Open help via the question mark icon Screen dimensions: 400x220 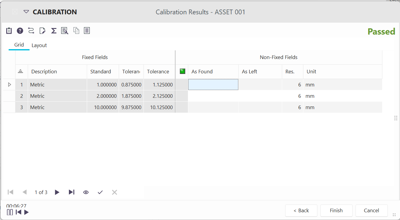[20, 31]
